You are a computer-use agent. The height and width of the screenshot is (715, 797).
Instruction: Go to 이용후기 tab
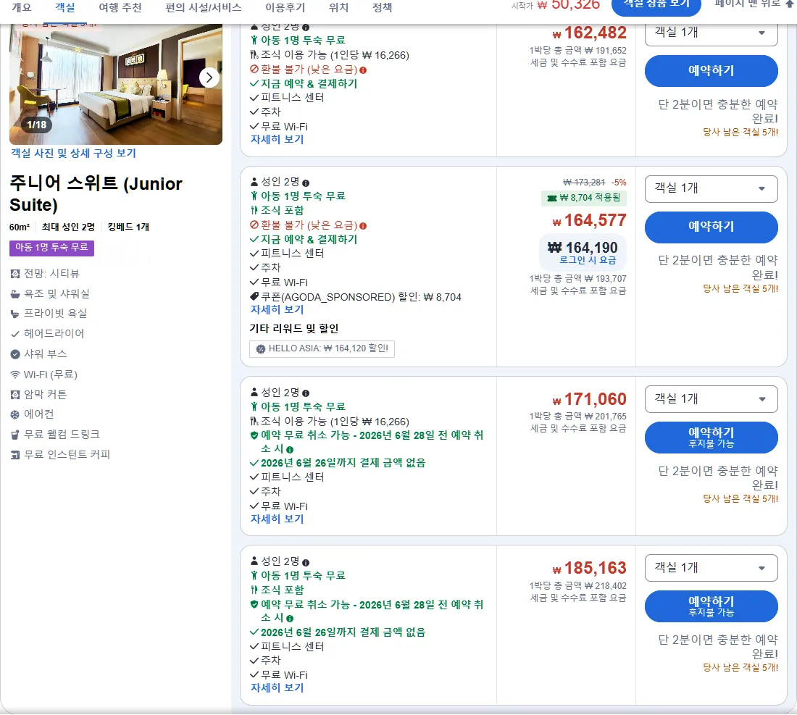click(x=285, y=8)
